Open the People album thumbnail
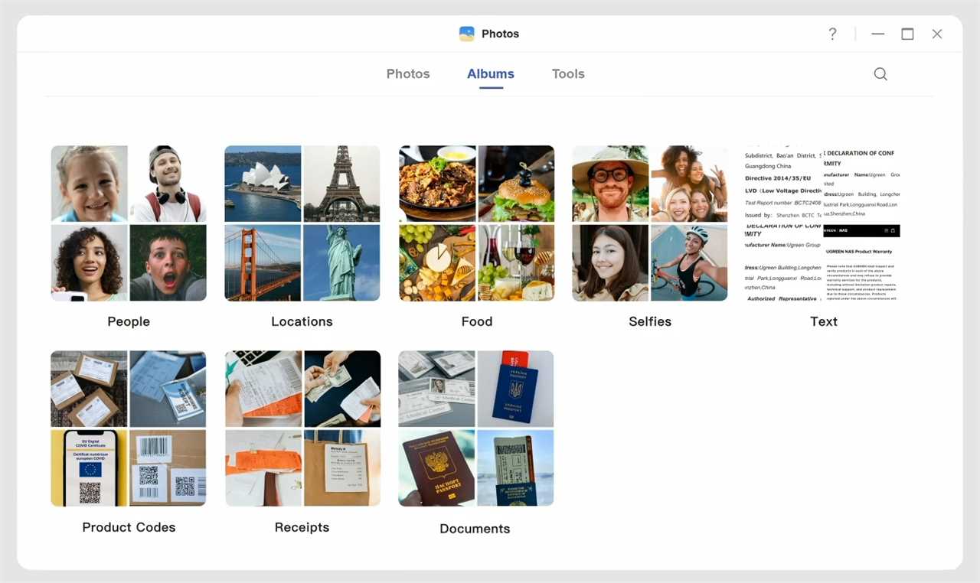The height and width of the screenshot is (583, 980). tap(129, 223)
